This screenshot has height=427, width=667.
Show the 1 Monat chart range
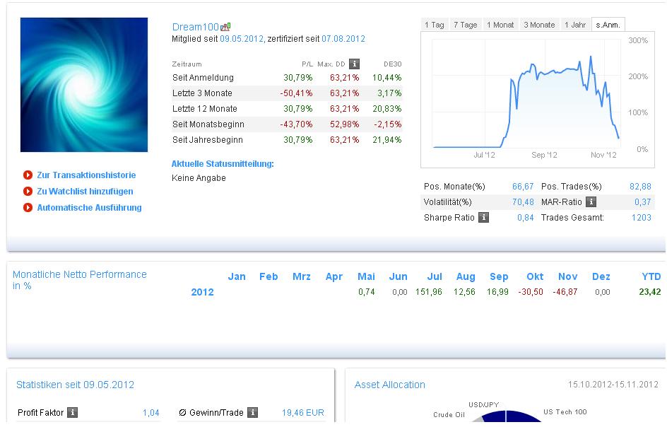click(501, 25)
